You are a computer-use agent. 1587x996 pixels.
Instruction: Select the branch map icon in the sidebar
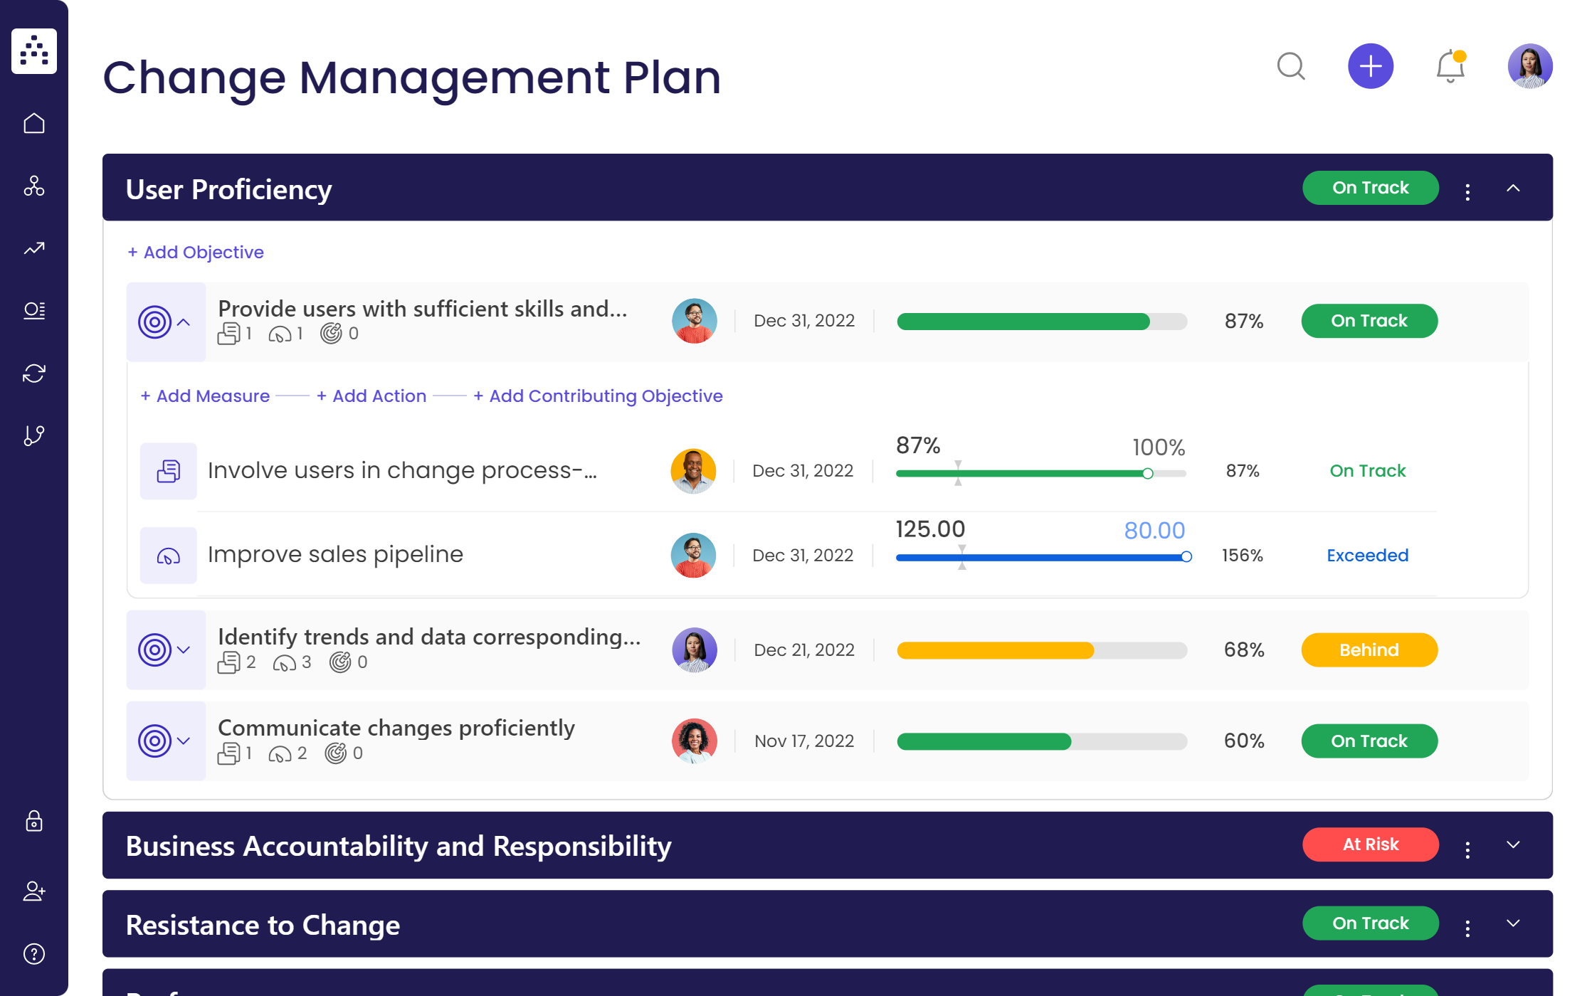click(33, 435)
